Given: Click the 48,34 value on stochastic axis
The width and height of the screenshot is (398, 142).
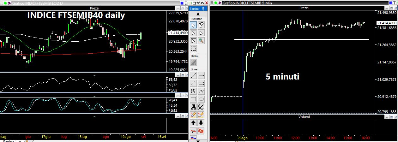Looking at the screenshot, I should tap(173, 105).
